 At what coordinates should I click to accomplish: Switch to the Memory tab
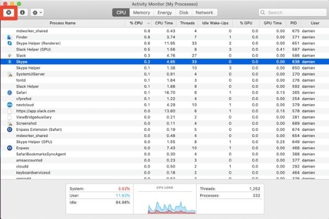pos(141,13)
